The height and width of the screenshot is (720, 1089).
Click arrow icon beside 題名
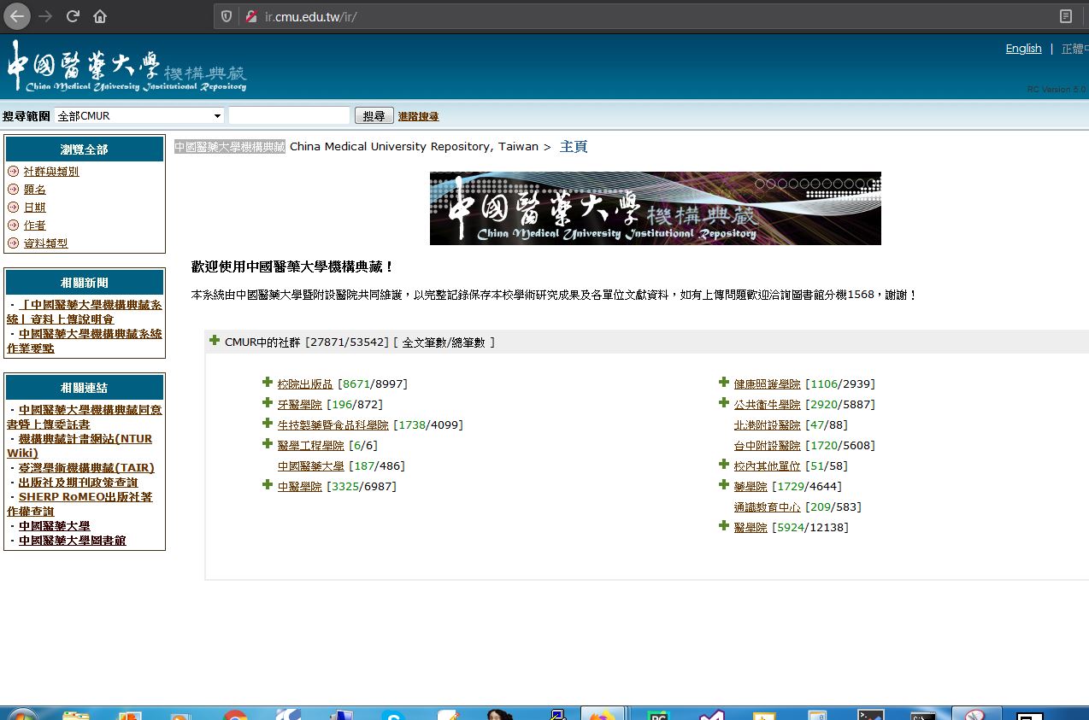point(13,190)
